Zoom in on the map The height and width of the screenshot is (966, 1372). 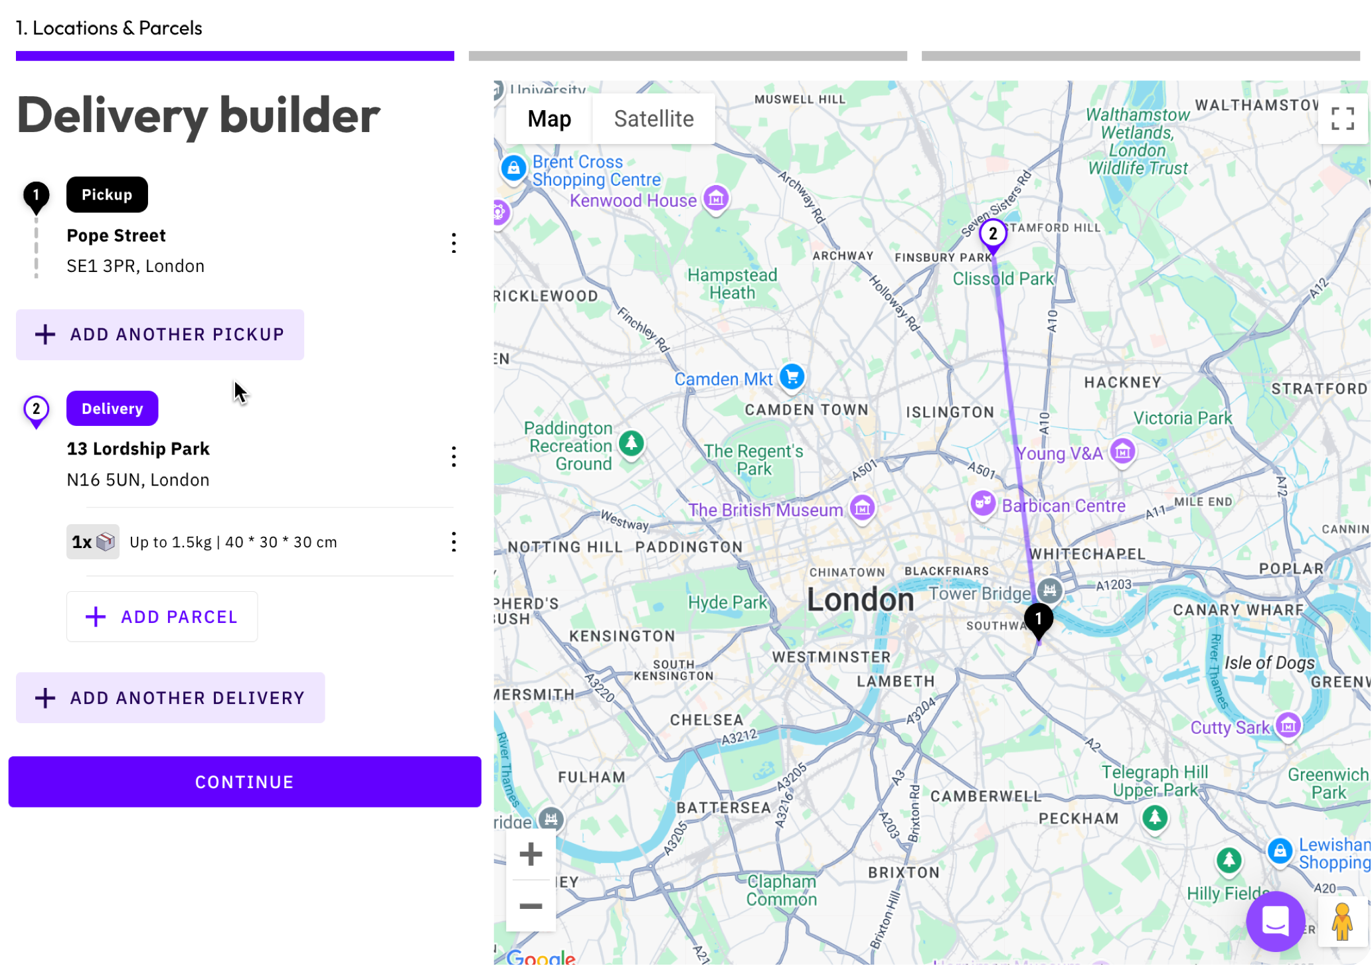coord(531,855)
